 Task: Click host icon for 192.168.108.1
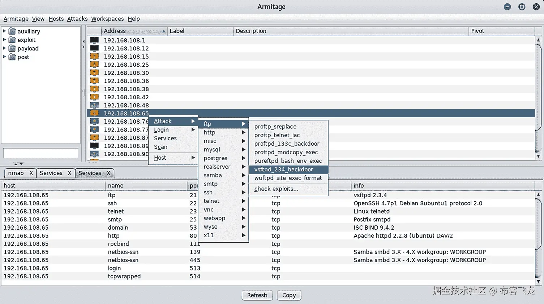pos(94,40)
